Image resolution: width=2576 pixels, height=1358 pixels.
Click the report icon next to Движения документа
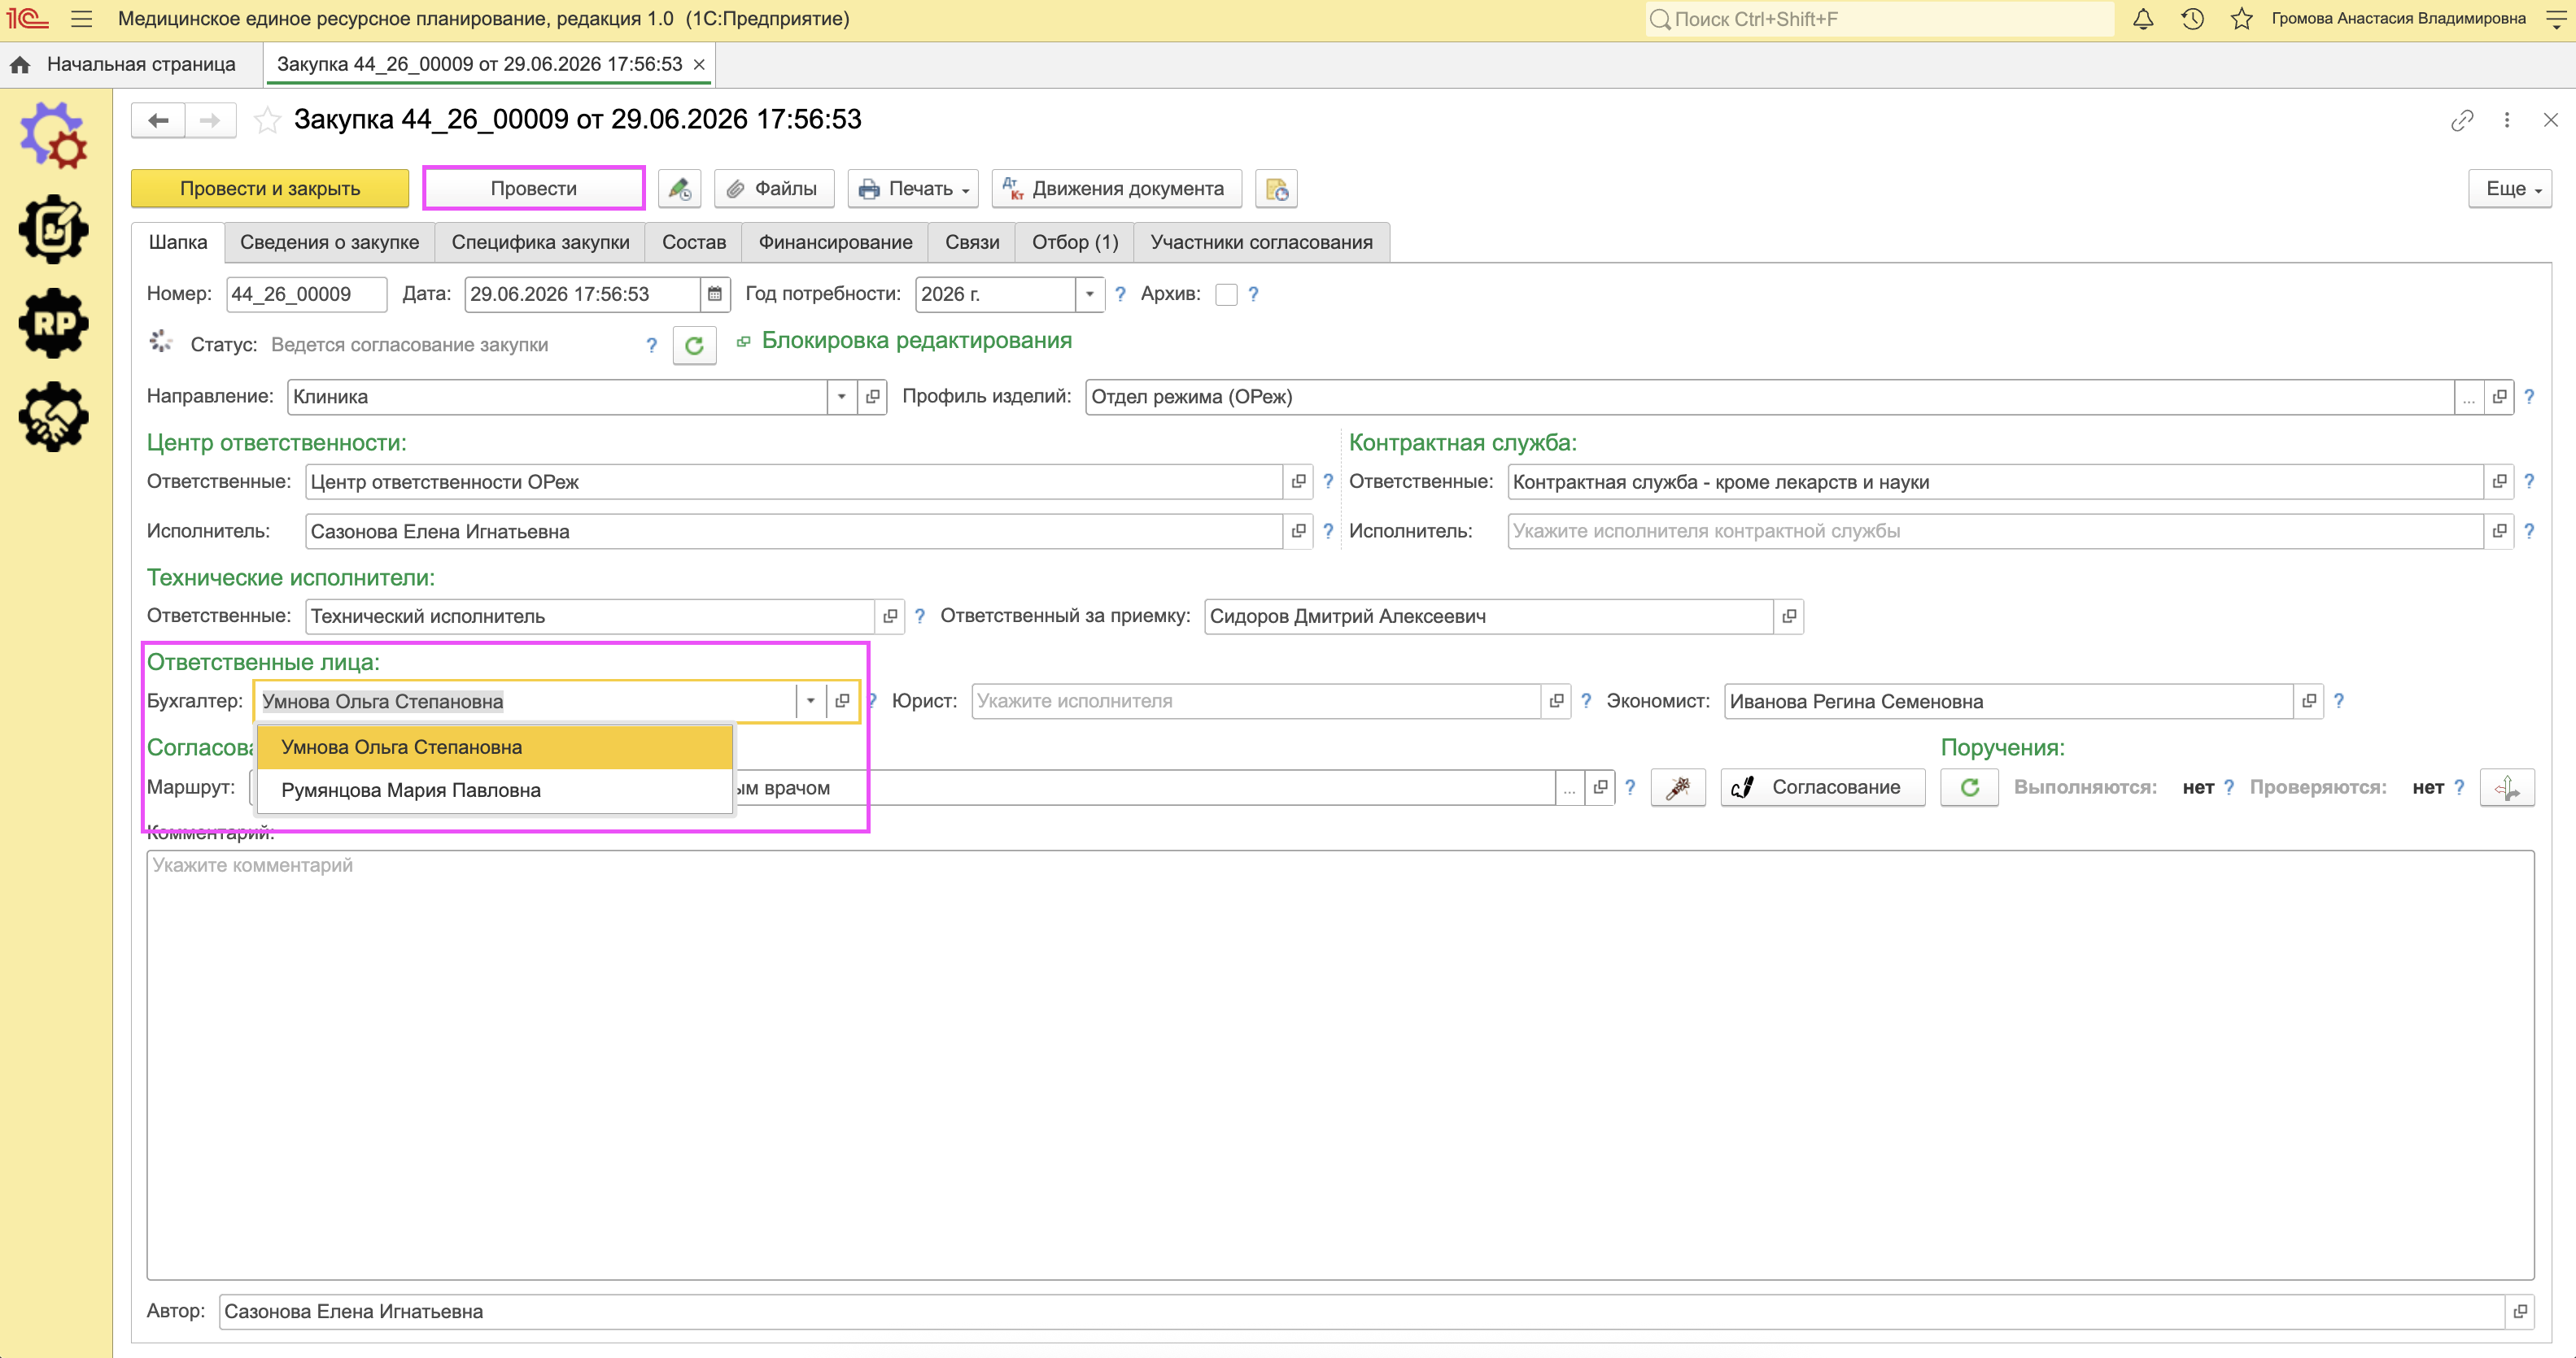tap(1276, 189)
